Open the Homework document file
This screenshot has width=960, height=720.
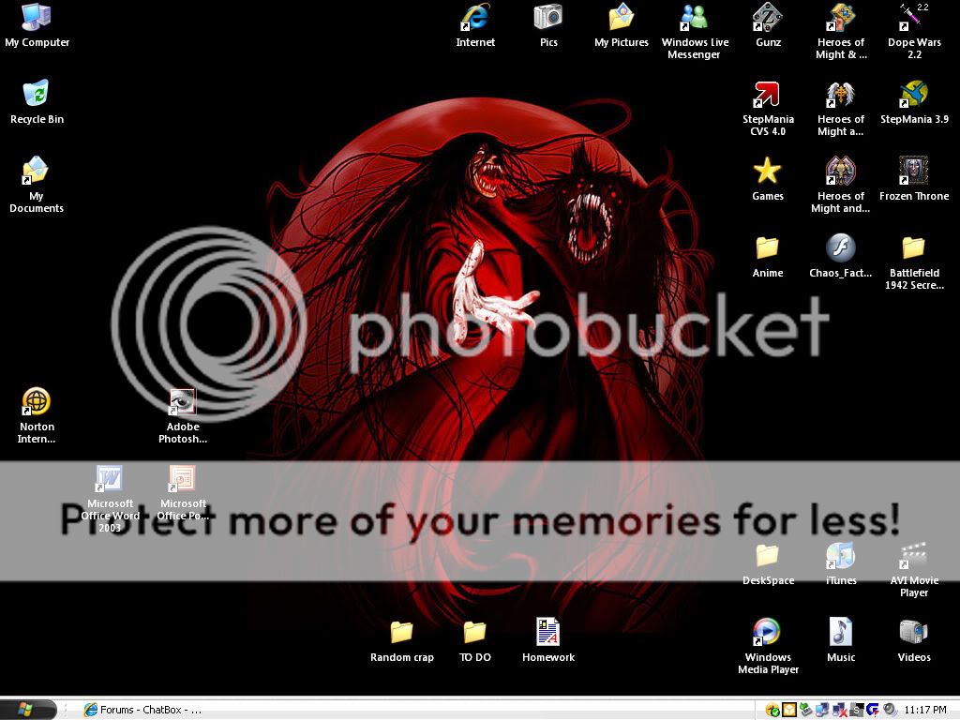click(x=548, y=633)
